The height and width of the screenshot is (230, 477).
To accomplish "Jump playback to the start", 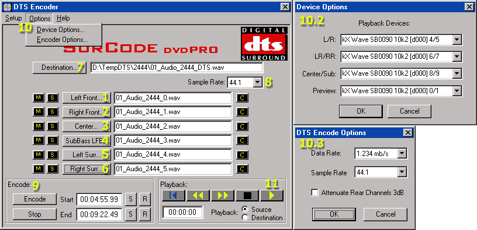I will [174, 196].
